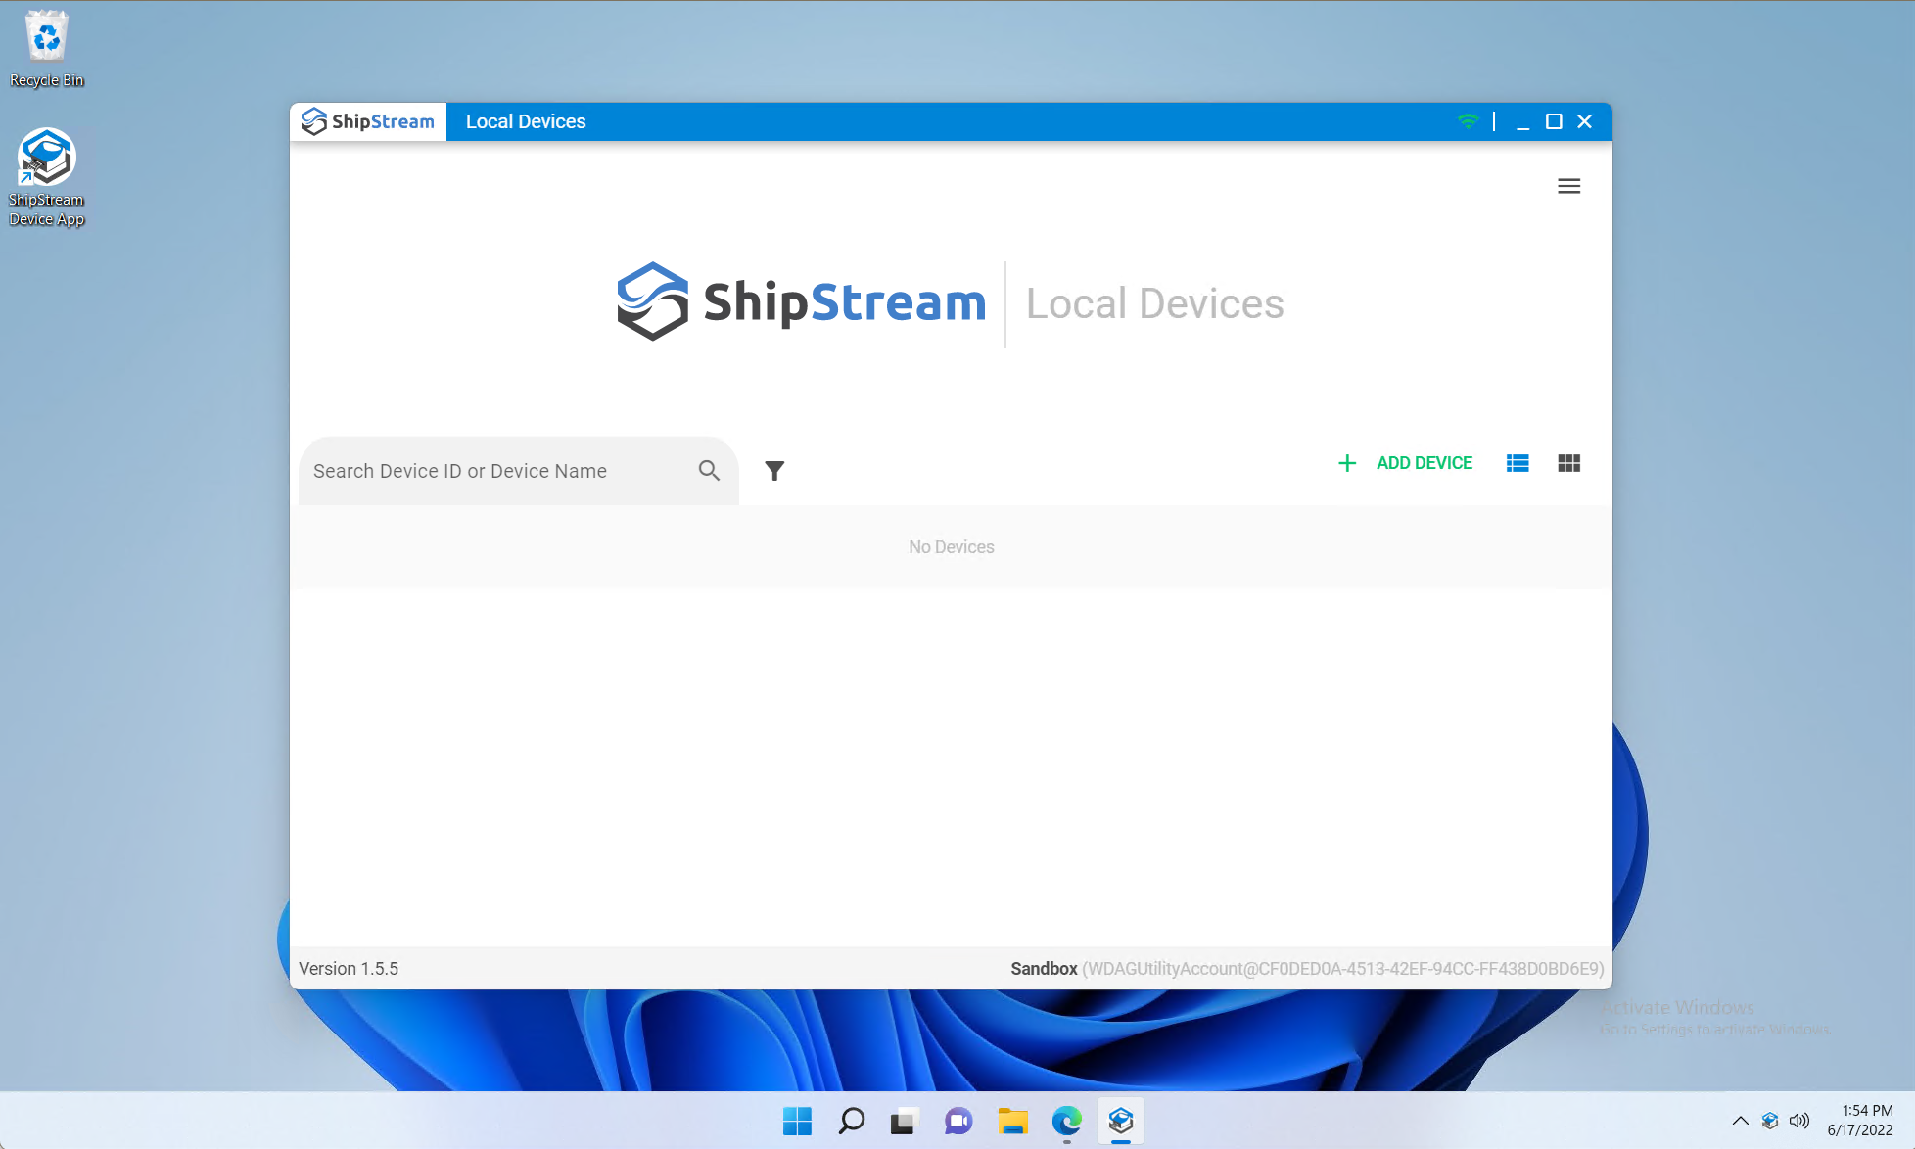Click the green plus icon
This screenshot has width=1915, height=1149.
1347,463
